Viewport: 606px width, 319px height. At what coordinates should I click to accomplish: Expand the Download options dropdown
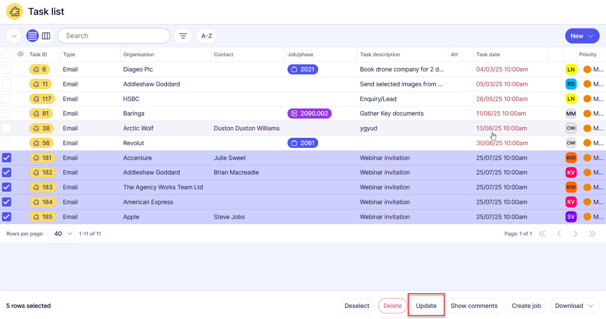pyautogui.click(x=574, y=306)
